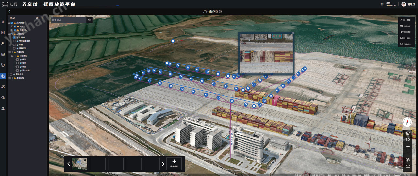Uncheck the 巡检 layer checkbox
This screenshot has height=176, width=418.
[15, 26]
